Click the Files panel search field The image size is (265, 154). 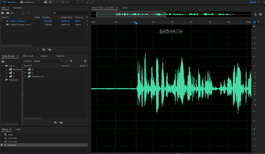[x=70, y=12]
